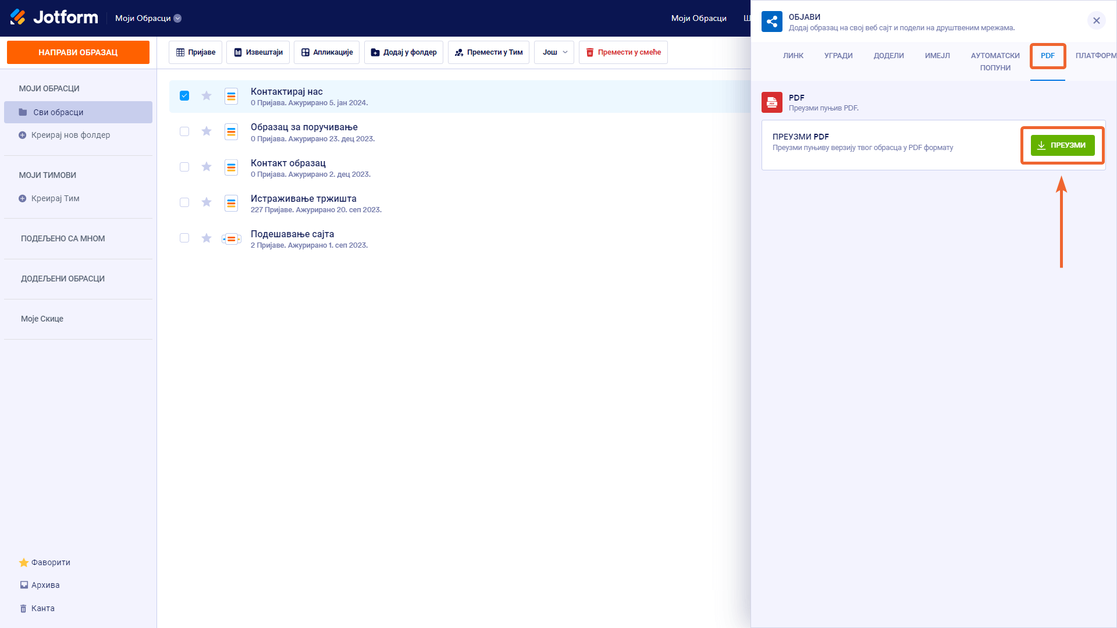The image size is (1117, 628).
Task: Click Креирај нов фолдер plus icon
Action: point(23,135)
